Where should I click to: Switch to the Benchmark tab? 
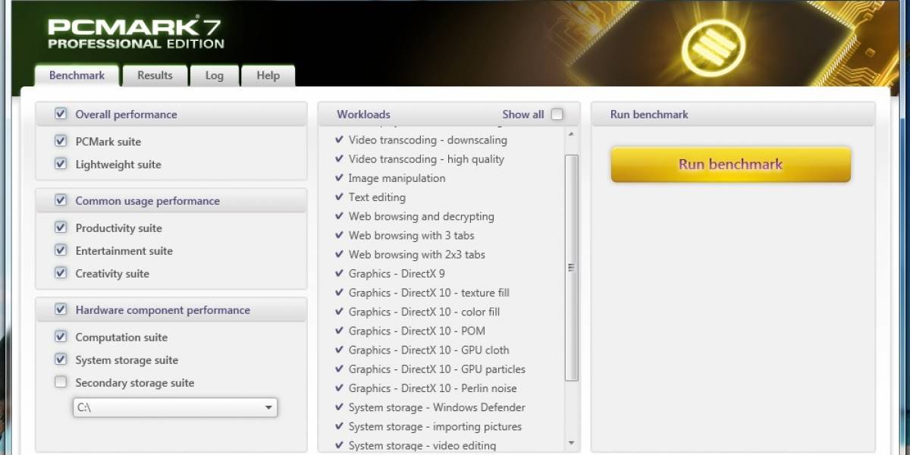click(77, 76)
